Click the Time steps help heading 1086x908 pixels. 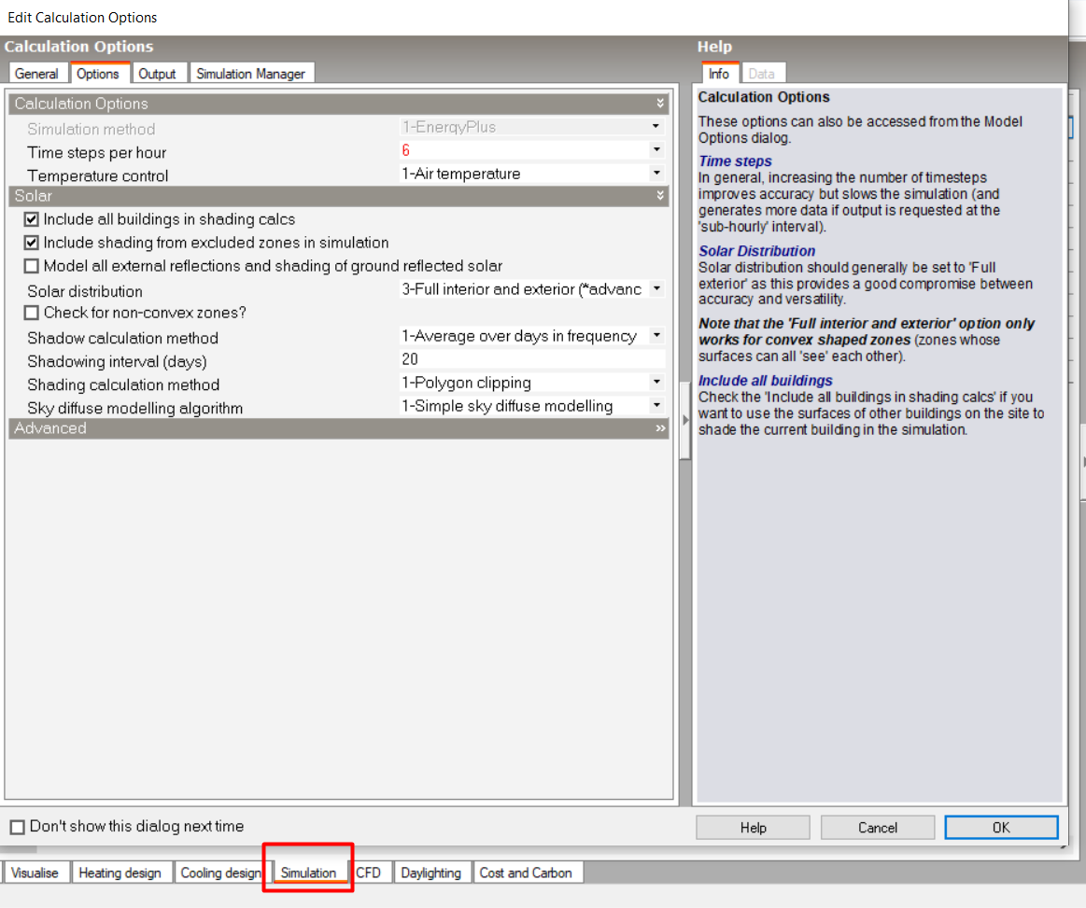[x=735, y=161]
